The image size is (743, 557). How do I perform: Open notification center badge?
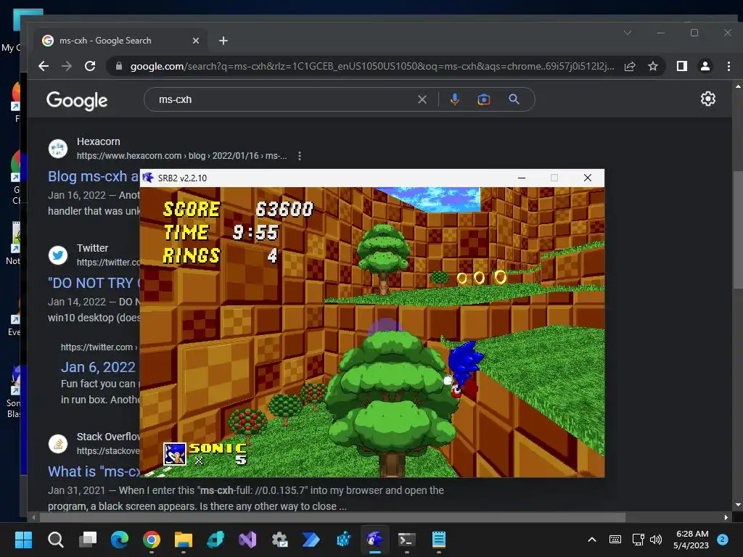[723, 540]
